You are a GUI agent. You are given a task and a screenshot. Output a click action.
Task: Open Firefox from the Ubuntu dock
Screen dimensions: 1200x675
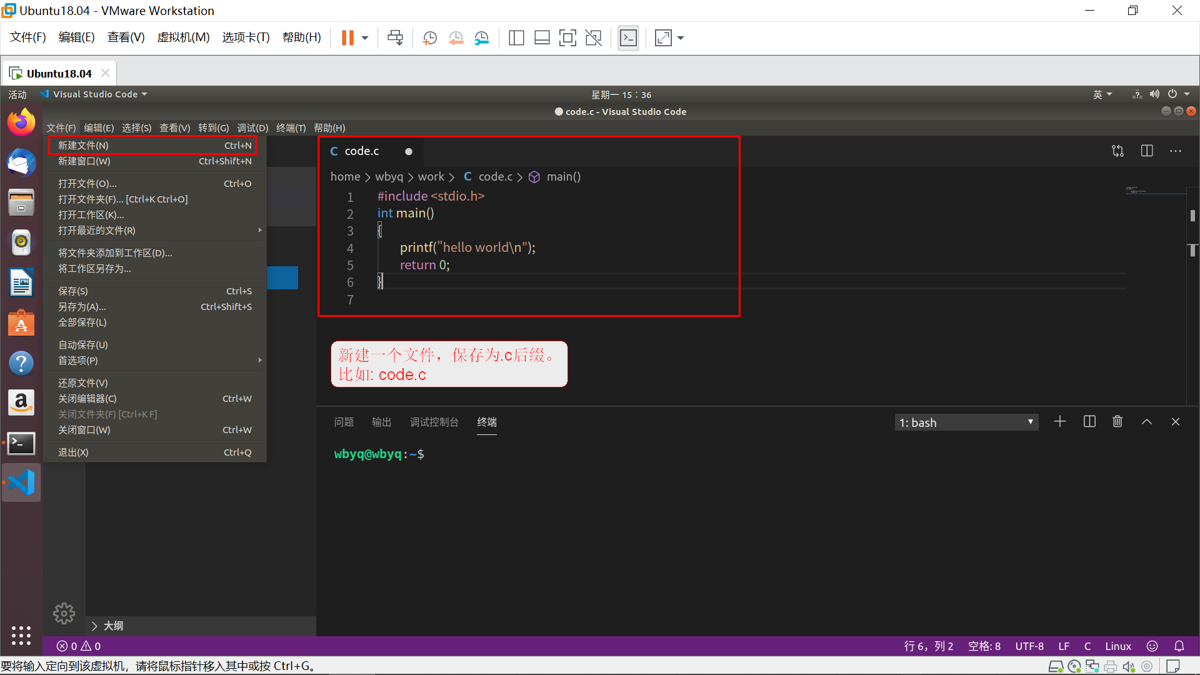tap(21, 122)
